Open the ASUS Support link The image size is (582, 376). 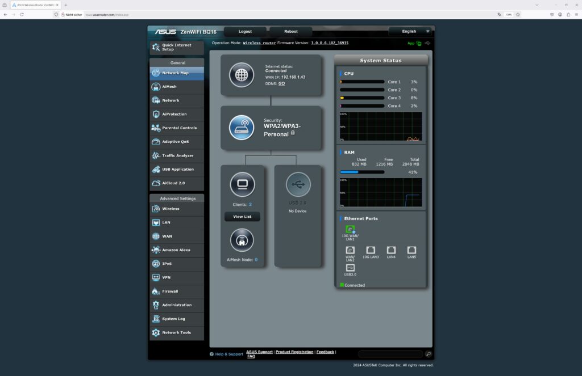[259, 352]
